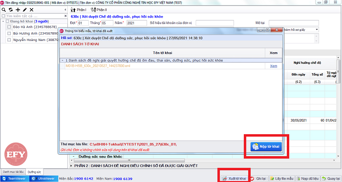342x182 pixels.
Task: Click the Ghi lại button
Action: point(258,179)
